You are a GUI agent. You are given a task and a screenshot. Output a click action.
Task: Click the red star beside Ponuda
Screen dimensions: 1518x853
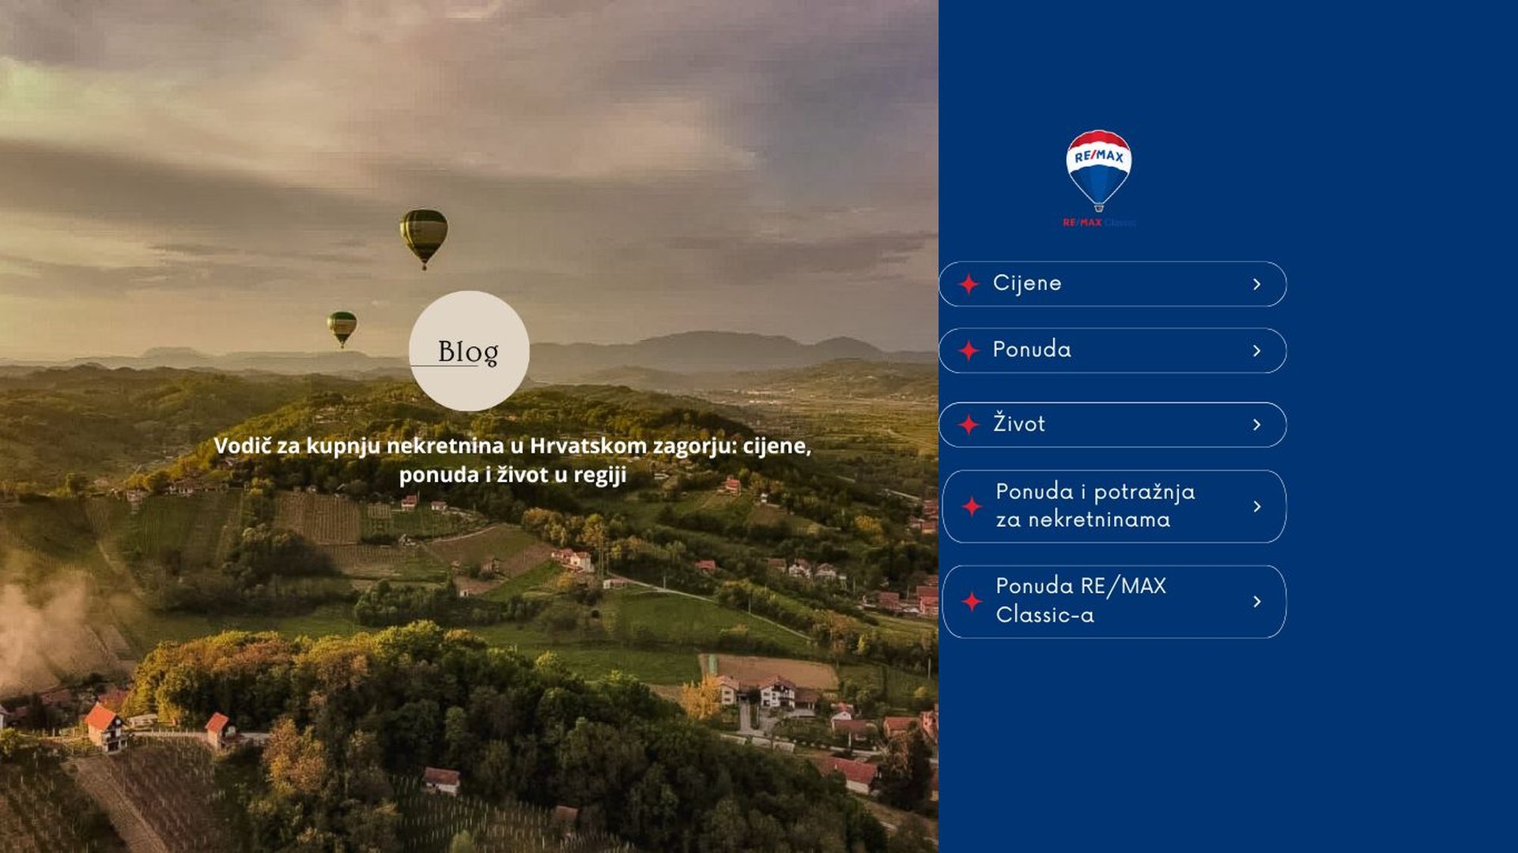pyautogui.click(x=969, y=350)
